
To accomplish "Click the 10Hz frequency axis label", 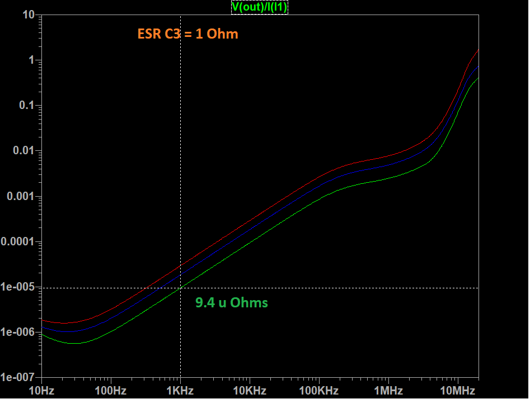I will click(41, 391).
